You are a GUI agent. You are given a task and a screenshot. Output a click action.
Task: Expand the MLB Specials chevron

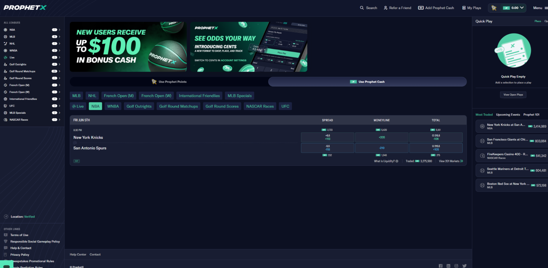tap(59, 113)
